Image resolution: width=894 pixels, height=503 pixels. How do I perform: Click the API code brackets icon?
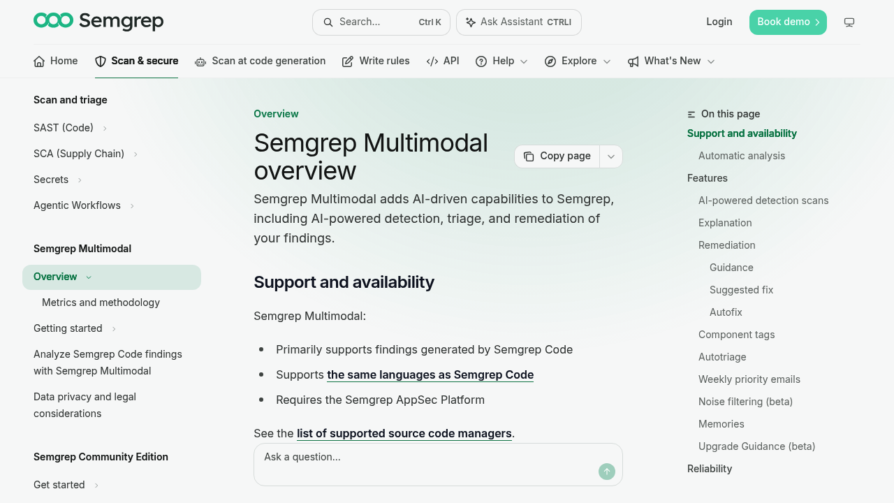(432, 61)
